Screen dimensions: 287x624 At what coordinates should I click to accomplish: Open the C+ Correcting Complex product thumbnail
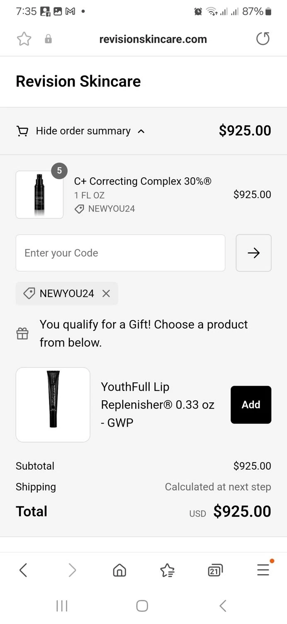pos(40,195)
